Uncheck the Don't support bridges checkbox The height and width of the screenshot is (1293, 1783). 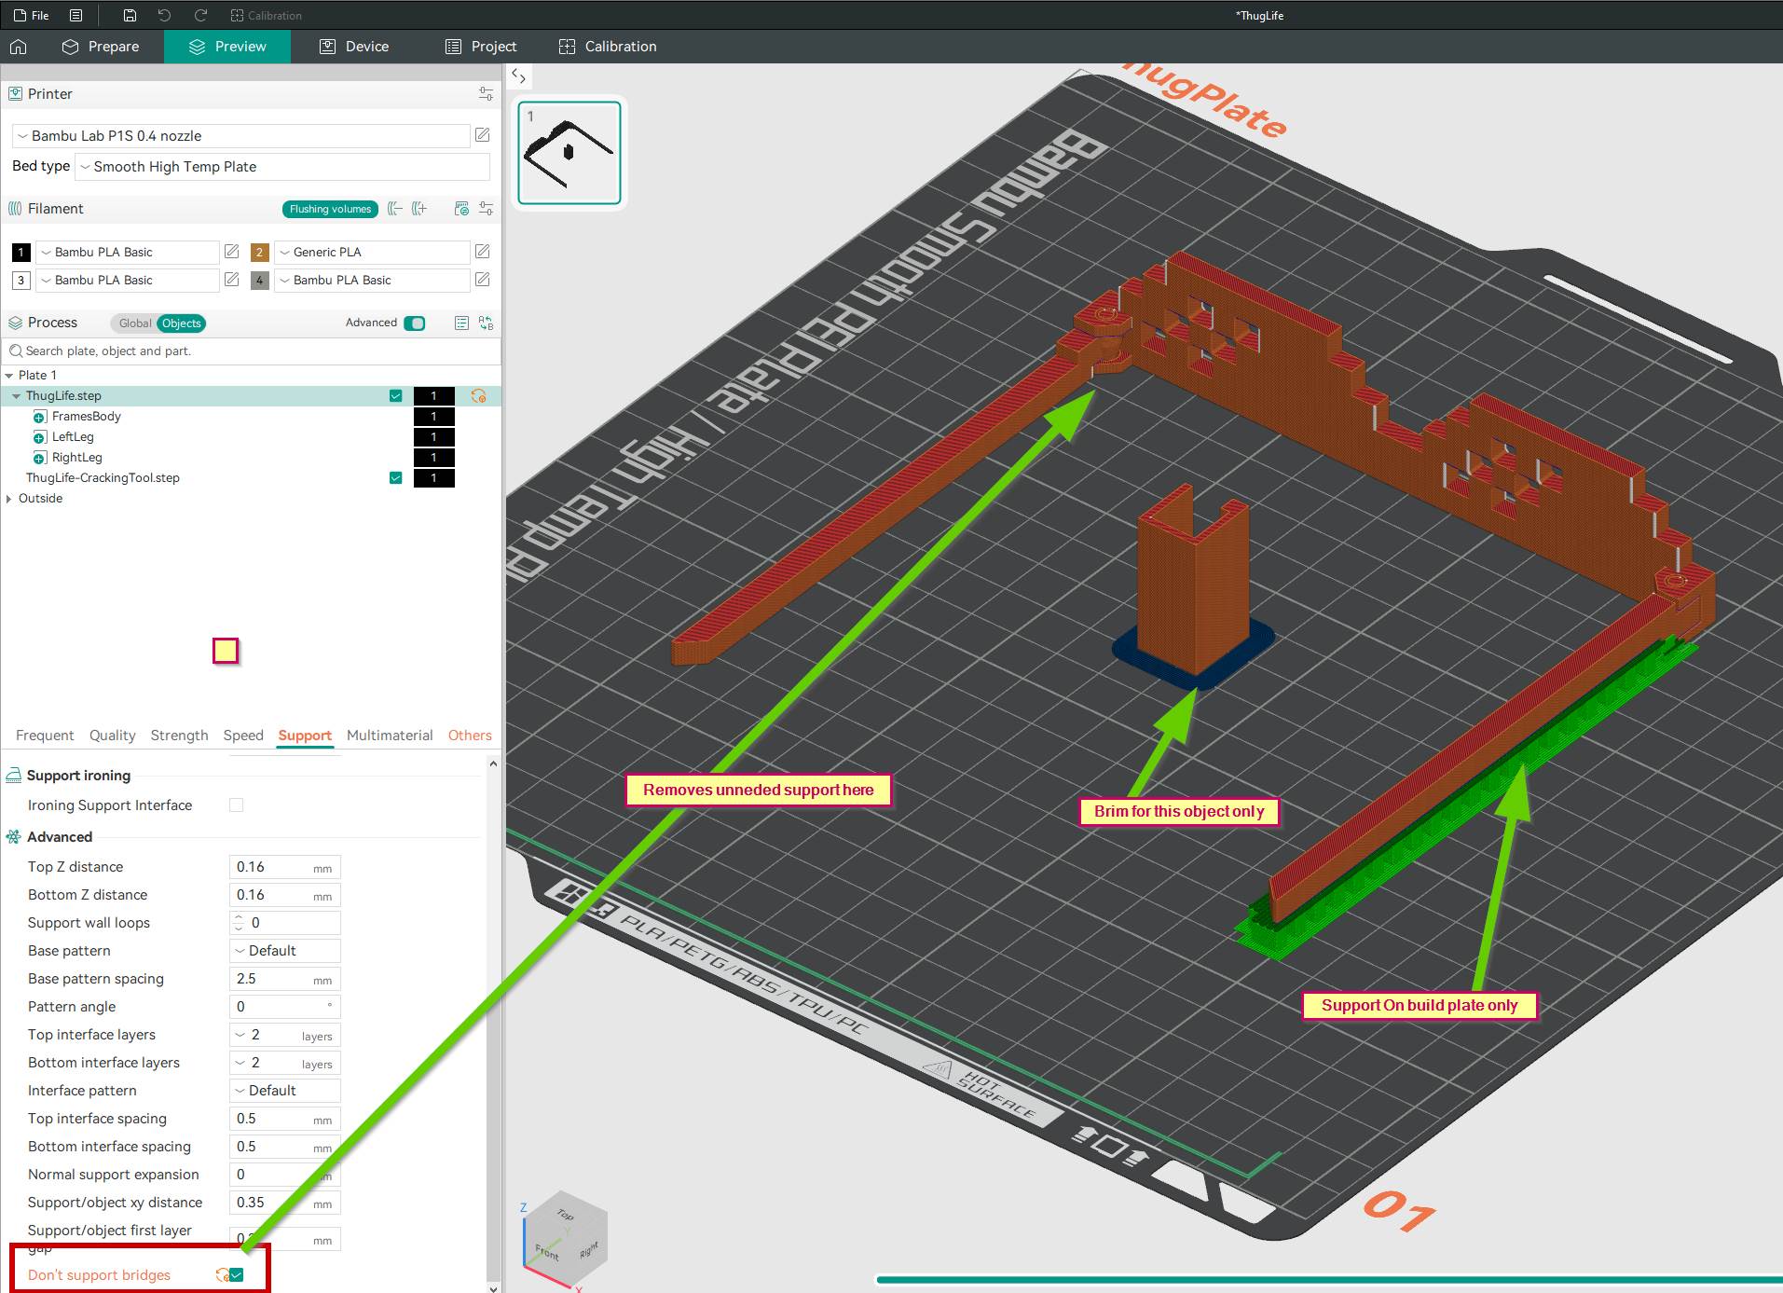tap(237, 1274)
